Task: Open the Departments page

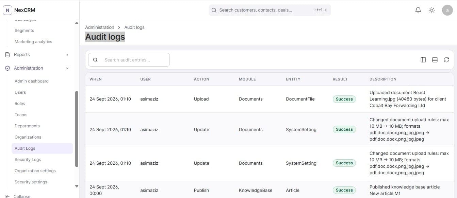Action: point(27,126)
